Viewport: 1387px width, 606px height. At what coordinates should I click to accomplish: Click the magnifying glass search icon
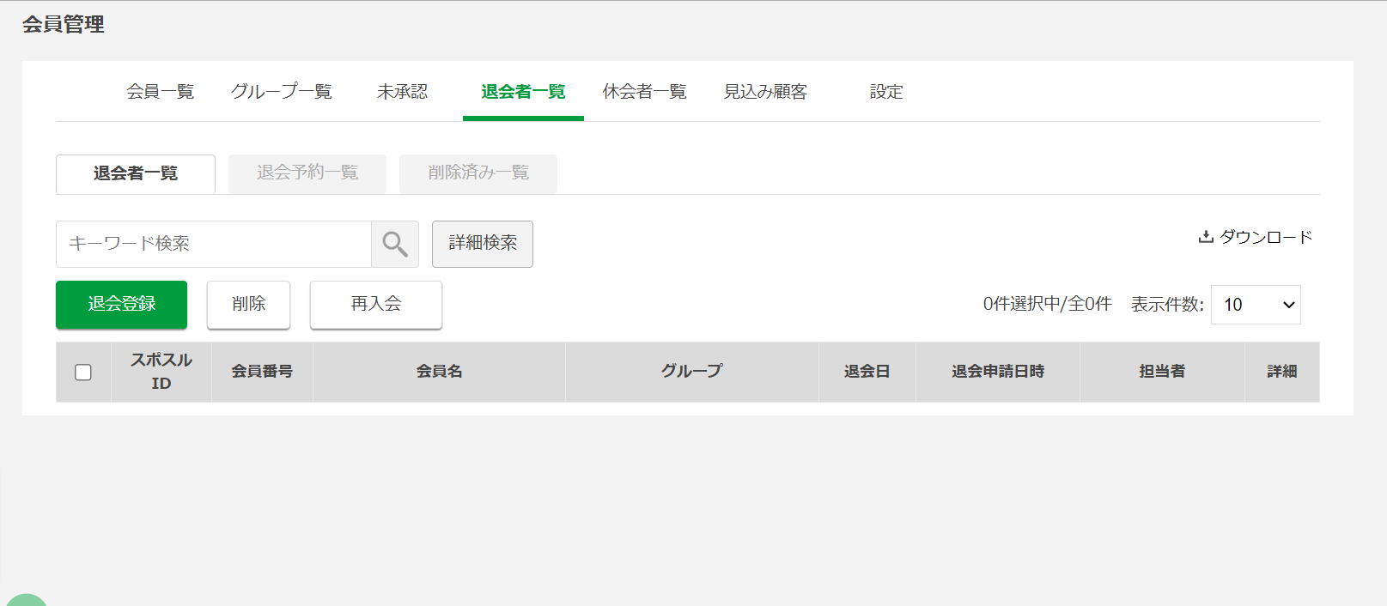[395, 245]
